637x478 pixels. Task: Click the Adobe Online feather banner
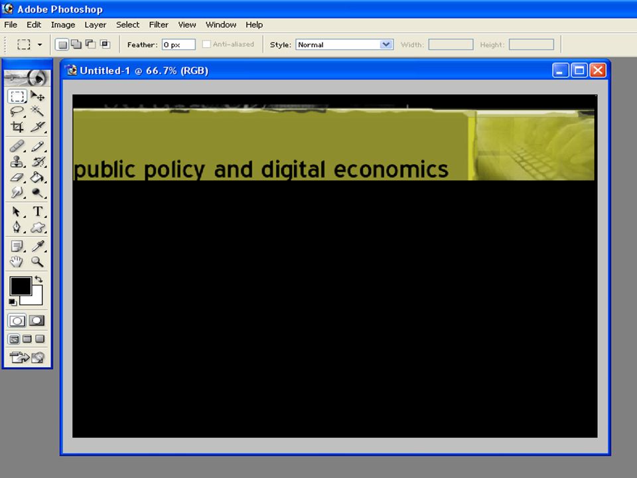tap(27, 77)
